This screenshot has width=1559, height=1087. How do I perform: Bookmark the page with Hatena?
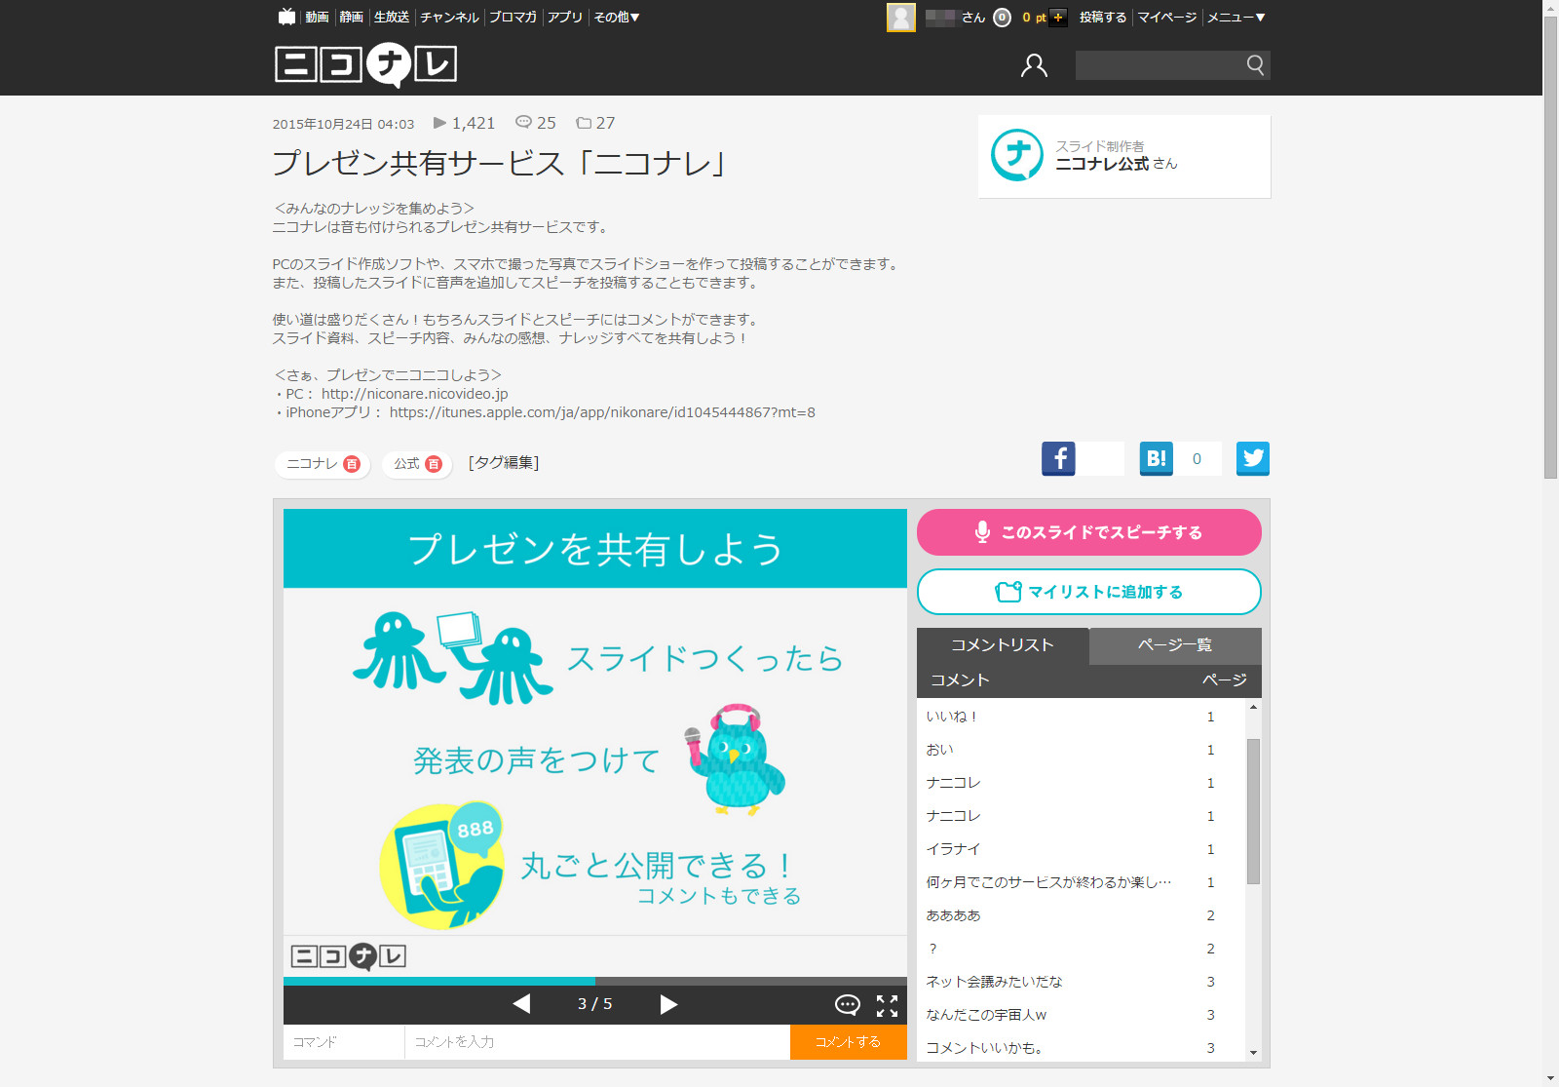1156,458
